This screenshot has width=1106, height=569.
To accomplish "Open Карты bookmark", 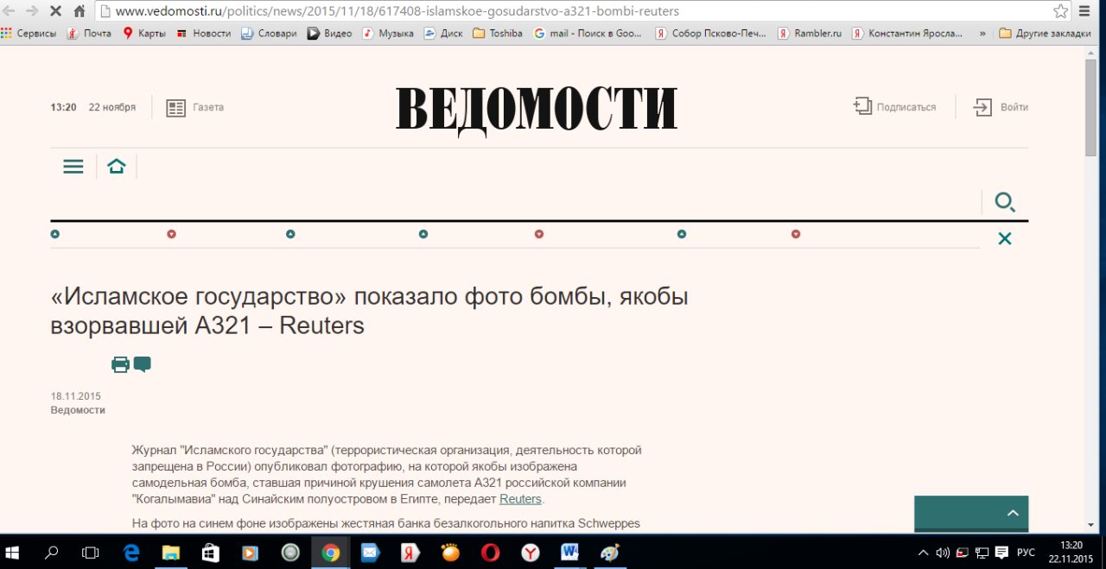I will tap(144, 33).
